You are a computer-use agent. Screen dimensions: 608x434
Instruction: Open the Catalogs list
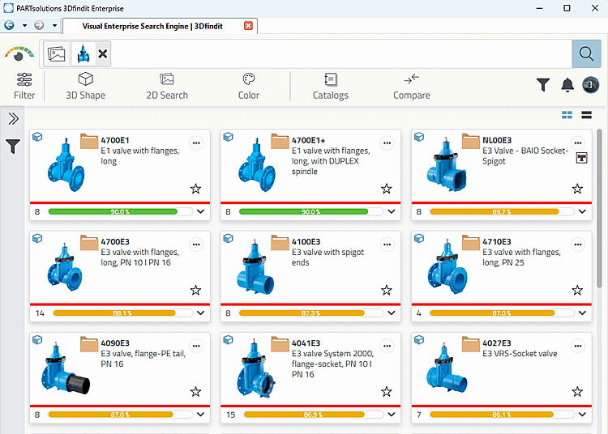click(331, 86)
